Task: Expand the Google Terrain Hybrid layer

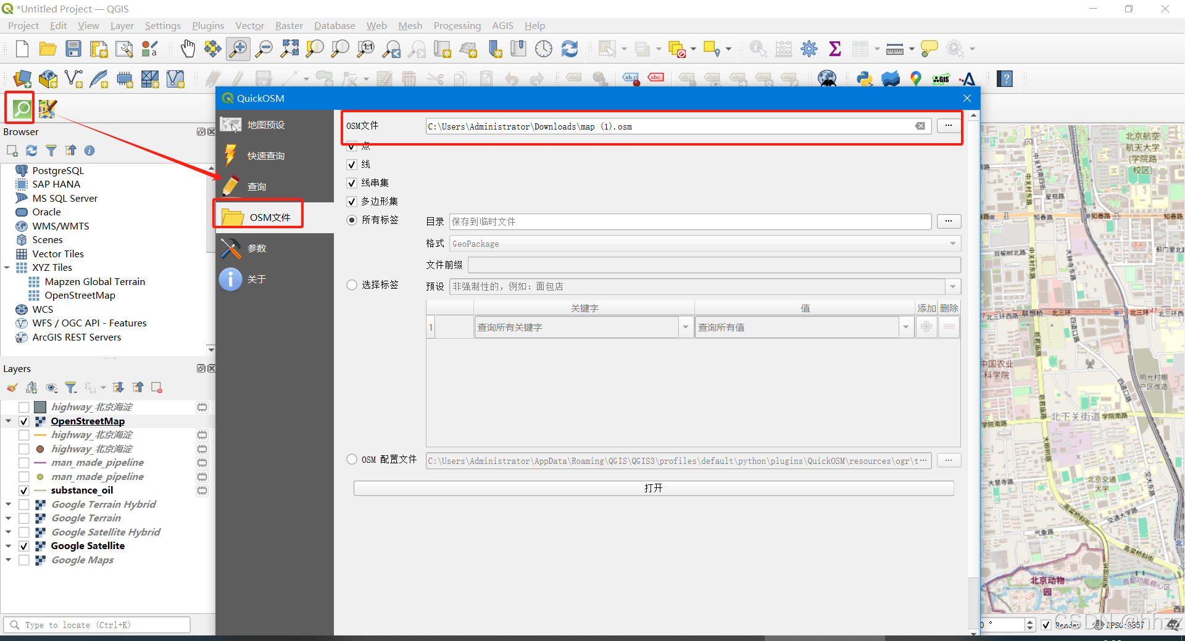Action: pyautogui.click(x=8, y=505)
